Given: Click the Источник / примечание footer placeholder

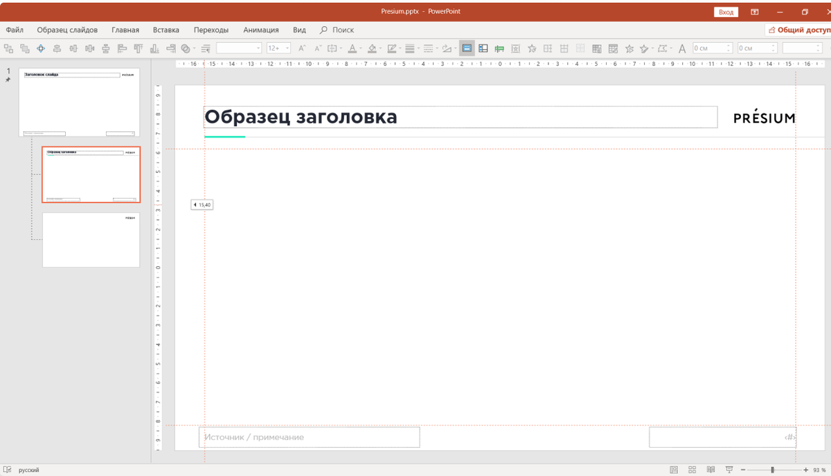Looking at the screenshot, I should click(309, 437).
